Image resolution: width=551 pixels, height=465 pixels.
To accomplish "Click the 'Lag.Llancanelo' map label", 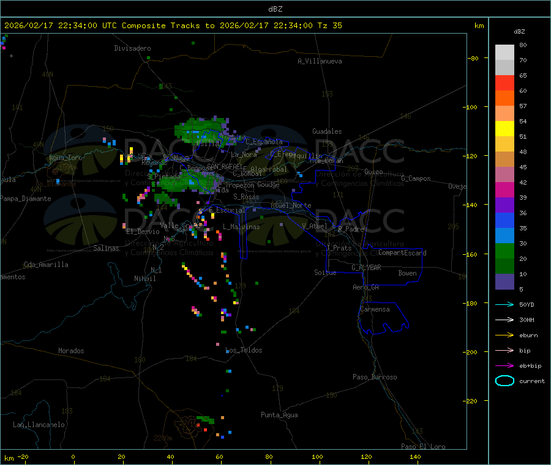I will 39,425.
